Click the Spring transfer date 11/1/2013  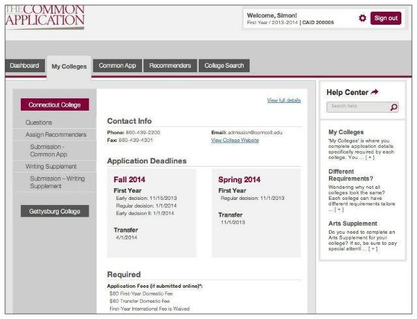pos(233,222)
